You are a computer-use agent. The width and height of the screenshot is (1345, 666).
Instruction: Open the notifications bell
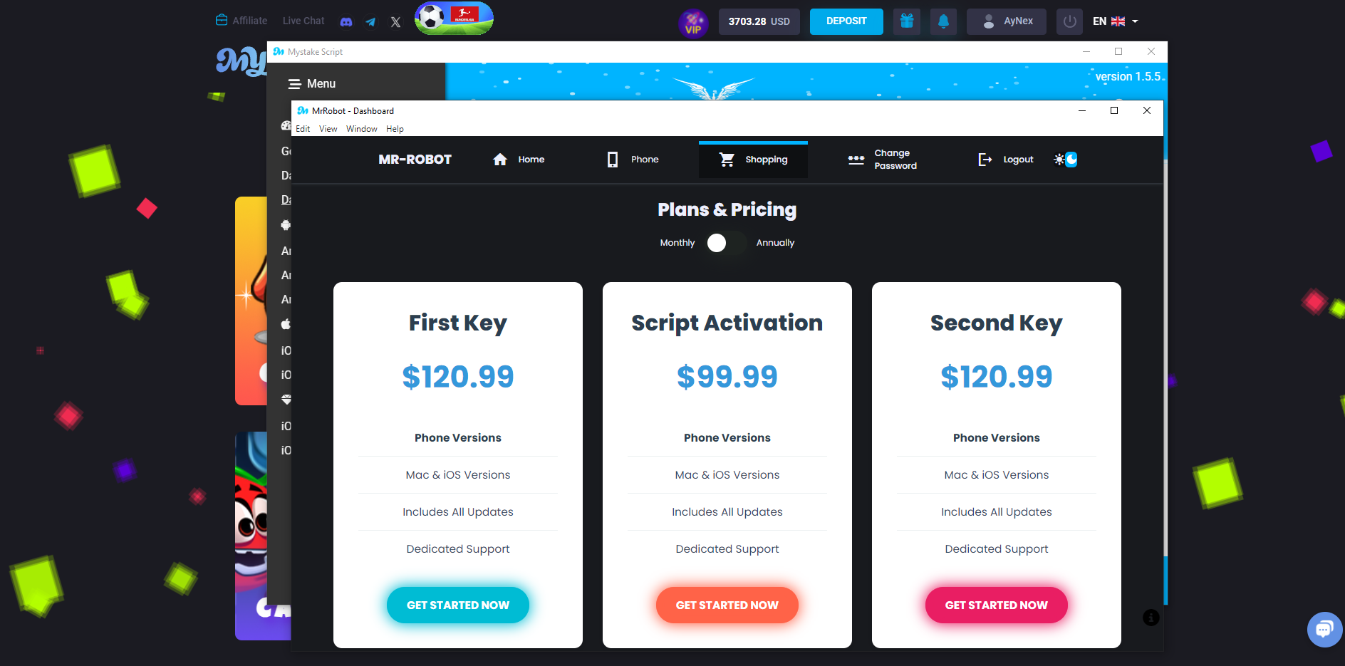[x=943, y=21]
